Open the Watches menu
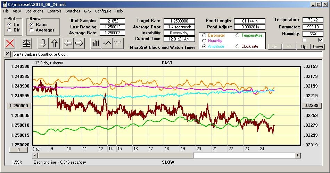 pyautogui.click(x=73, y=11)
